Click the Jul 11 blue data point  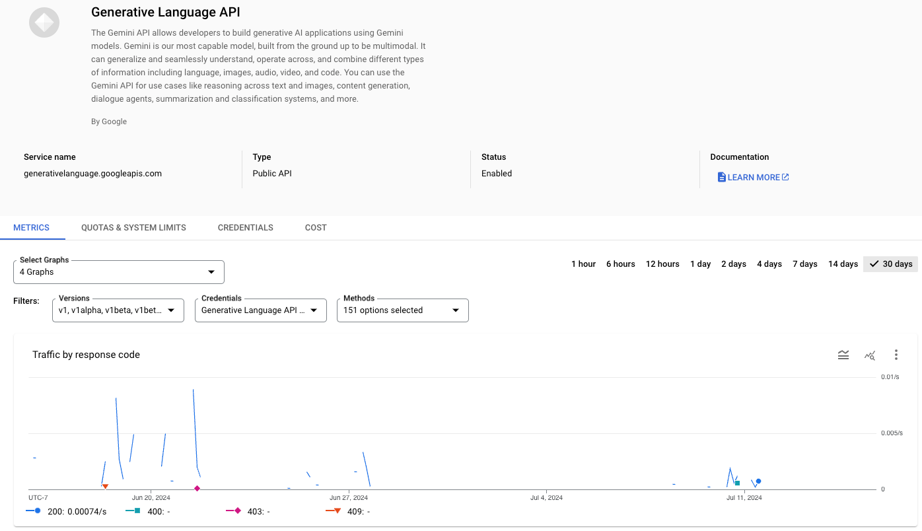758,481
